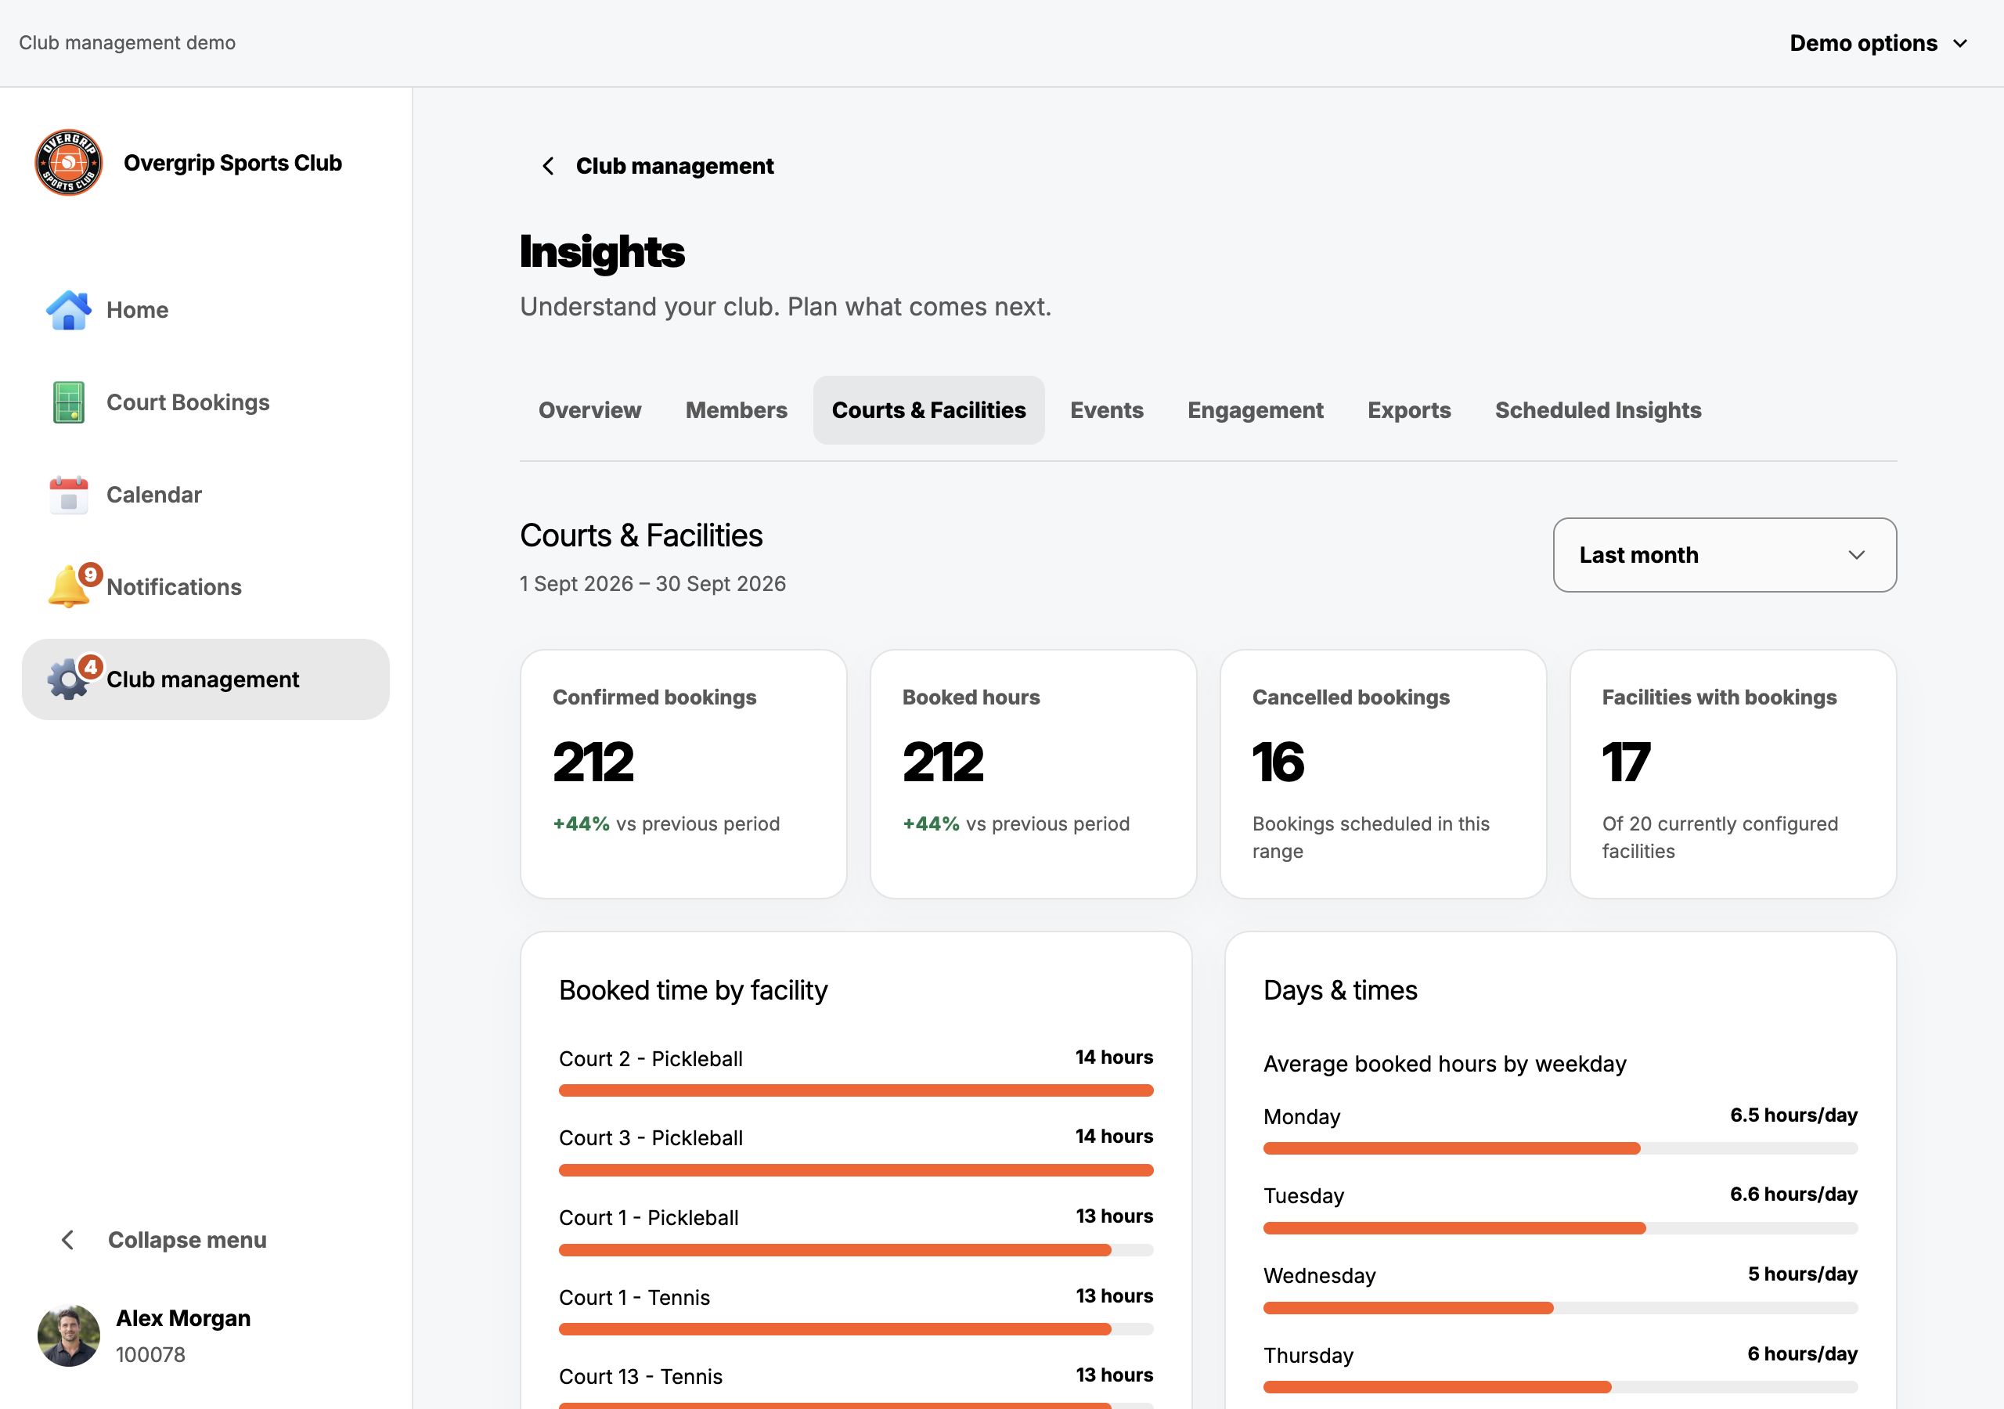Viewport: 2004px width, 1409px height.
Task: Click the Court 1 - Pickleball row label
Action: pos(648,1218)
